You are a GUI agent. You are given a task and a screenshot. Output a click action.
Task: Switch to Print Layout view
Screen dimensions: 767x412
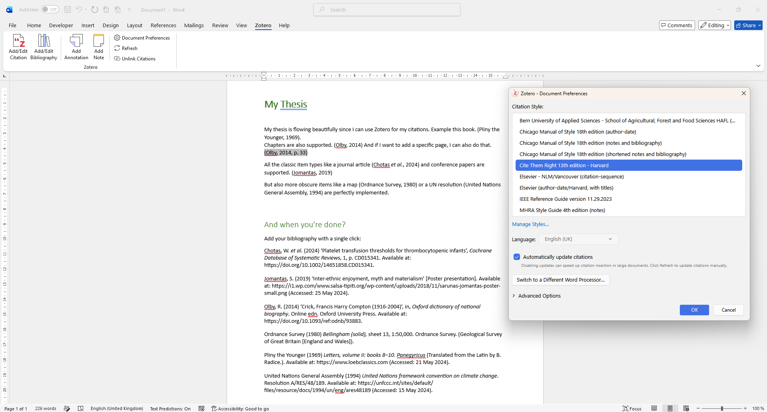pos(670,408)
